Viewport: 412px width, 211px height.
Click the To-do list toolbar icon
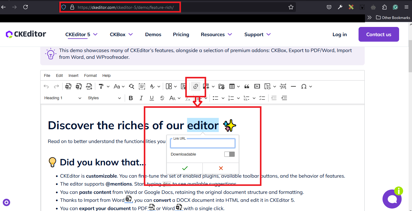click(x=262, y=98)
